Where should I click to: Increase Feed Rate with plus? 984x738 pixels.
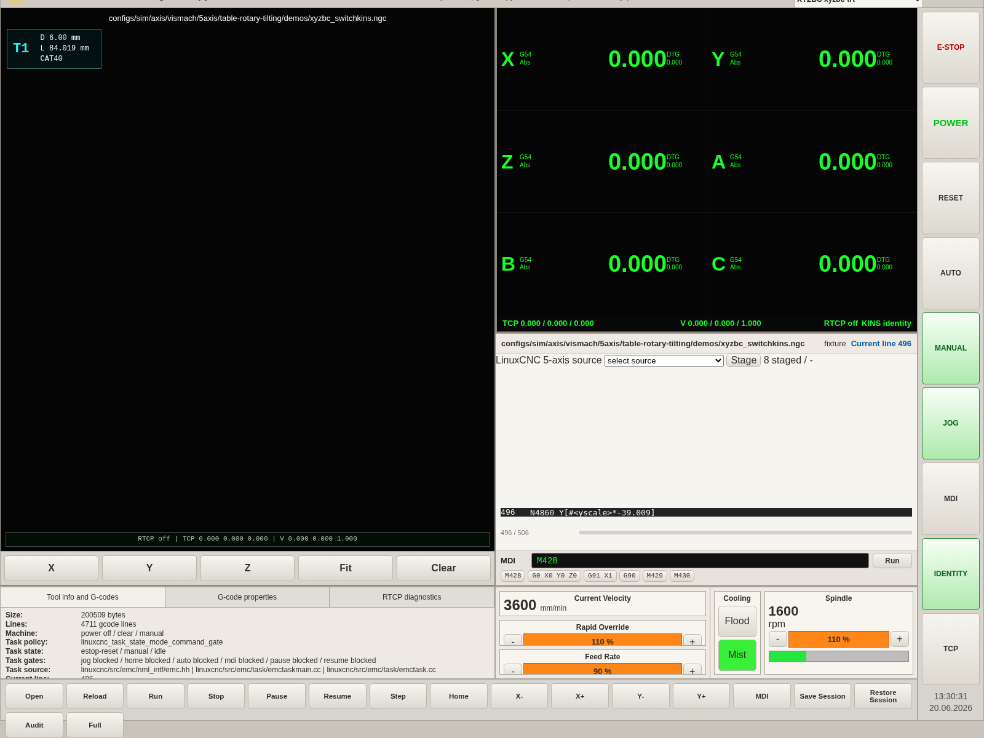692,670
